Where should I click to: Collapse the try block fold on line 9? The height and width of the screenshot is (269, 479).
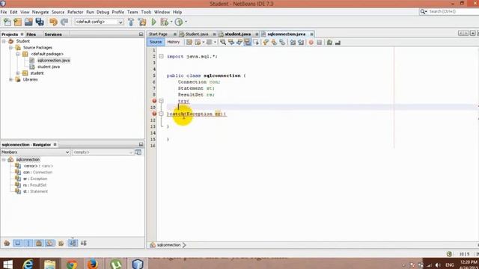(162, 101)
